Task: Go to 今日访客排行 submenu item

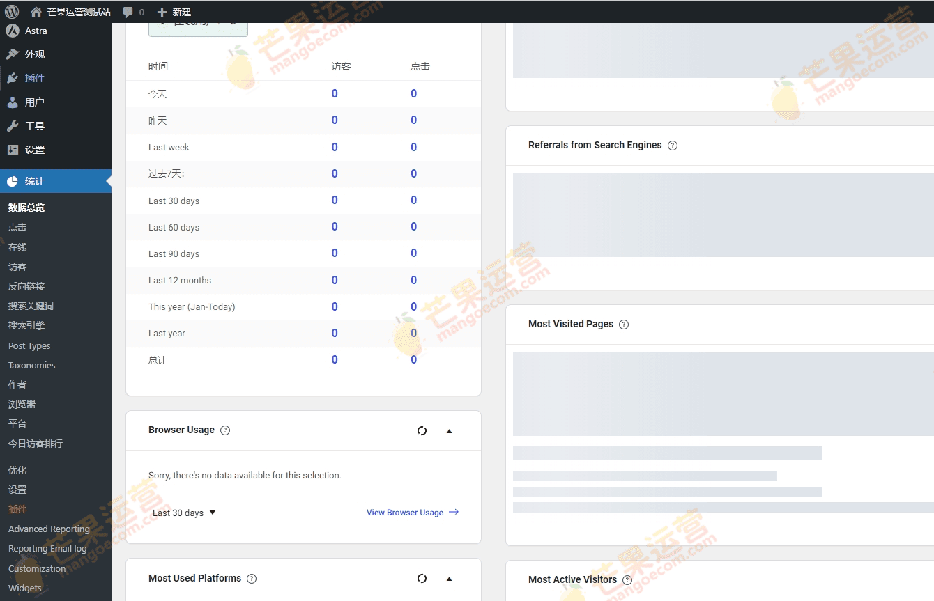Action: coord(36,444)
